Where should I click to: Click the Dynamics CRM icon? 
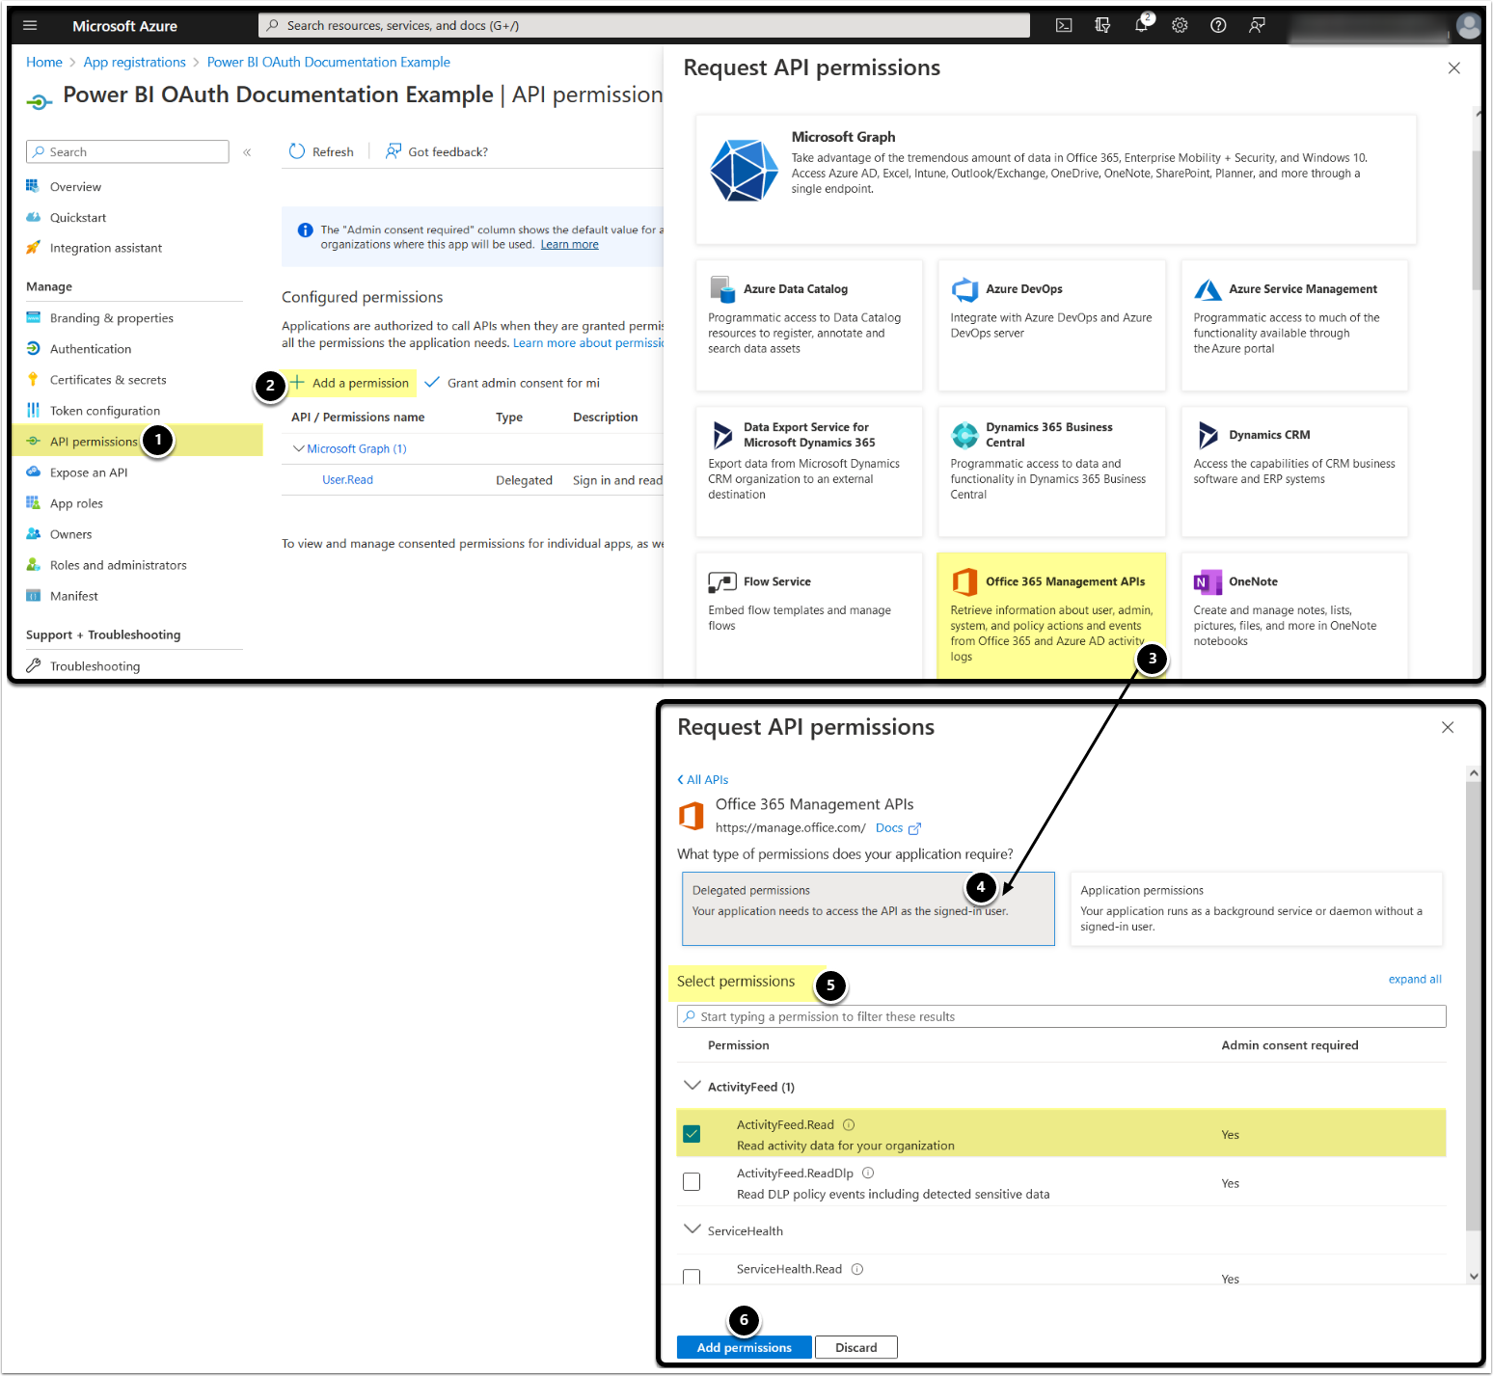point(1208,435)
